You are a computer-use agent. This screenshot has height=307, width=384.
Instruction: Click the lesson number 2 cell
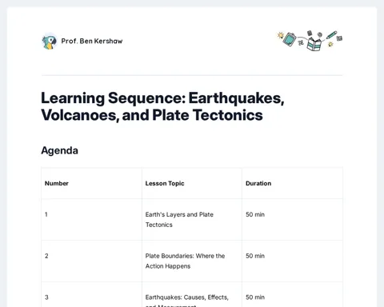click(91, 261)
